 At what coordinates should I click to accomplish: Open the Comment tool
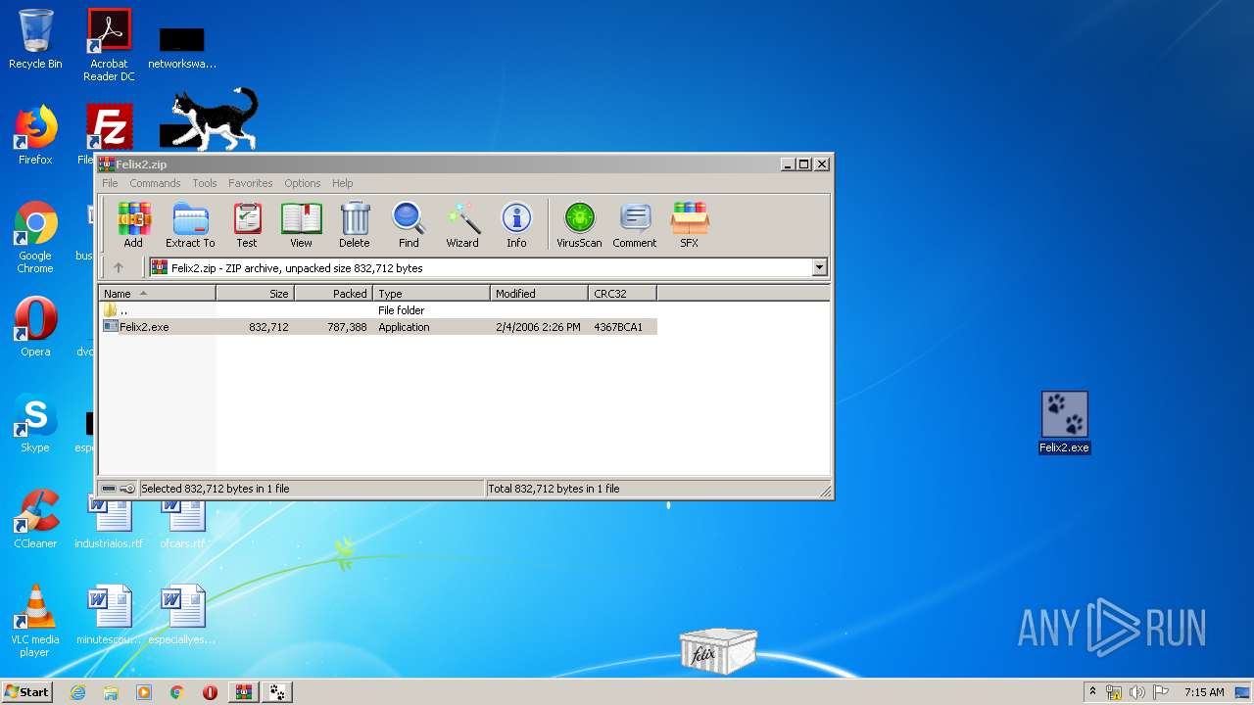click(635, 224)
